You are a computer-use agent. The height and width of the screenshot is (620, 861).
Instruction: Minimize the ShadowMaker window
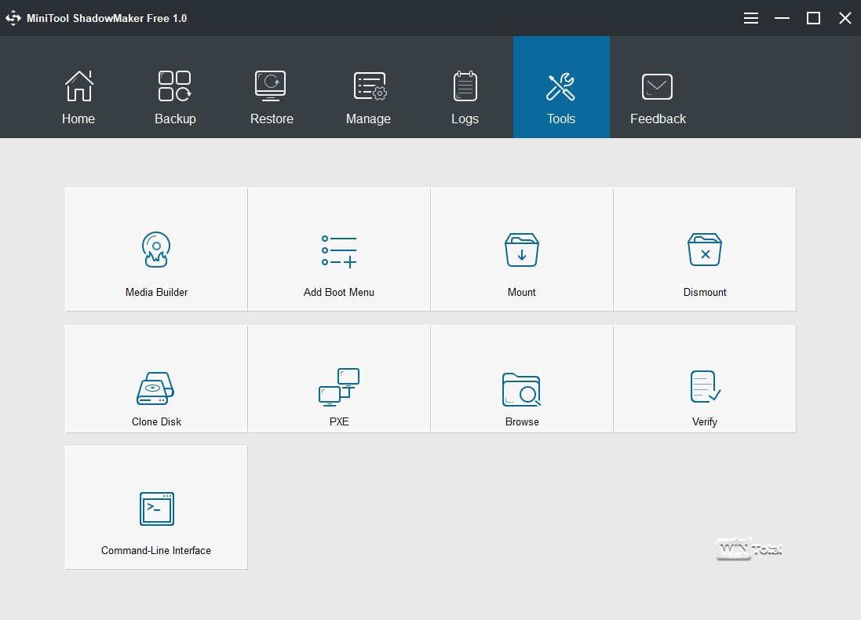tap(782, 18)
